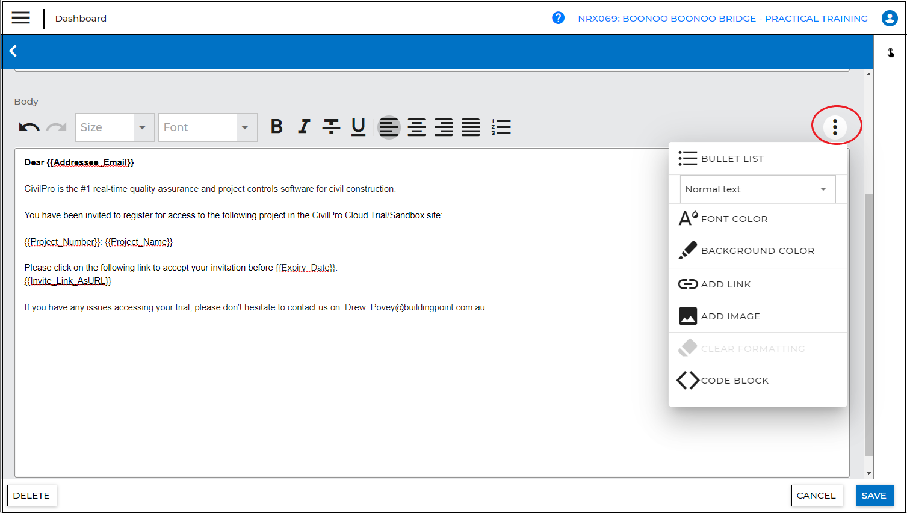Toggle underline formatting button
The width and height of the screenshot is (907, 513).
pyautogui.click(x=358, y=127)
